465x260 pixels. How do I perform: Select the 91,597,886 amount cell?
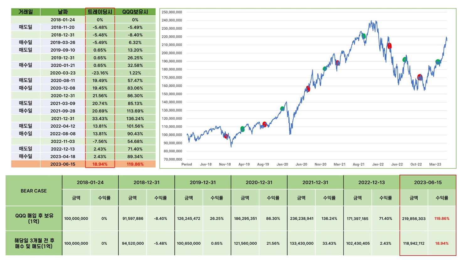point(133,219)
